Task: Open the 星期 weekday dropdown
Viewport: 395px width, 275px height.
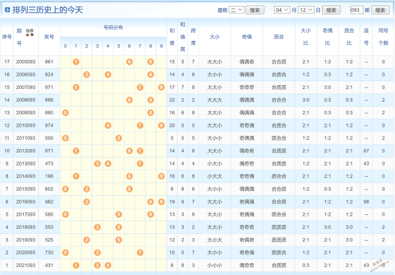Action: click(x=236, y=10)
